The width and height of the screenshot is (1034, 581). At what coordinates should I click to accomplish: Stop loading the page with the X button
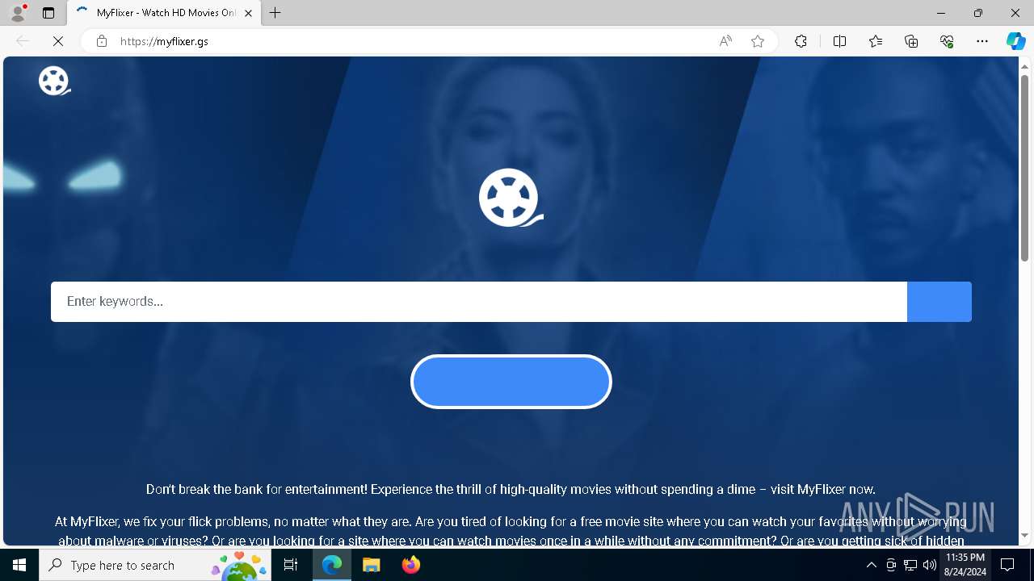point(58,41)
